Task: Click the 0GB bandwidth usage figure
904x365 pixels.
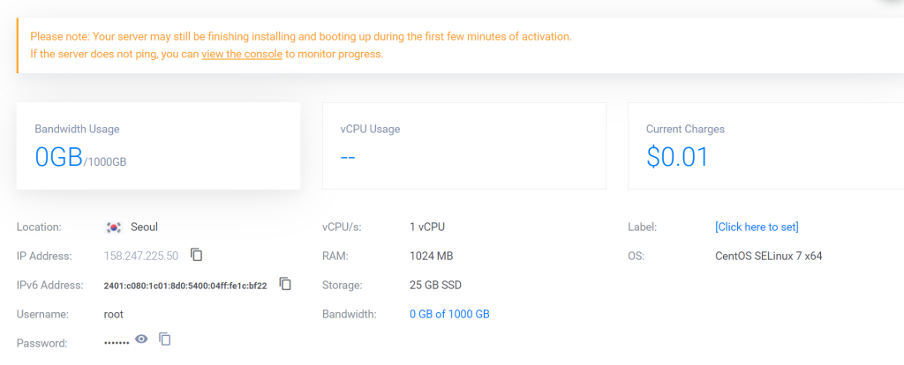Action: pyautogui.click(x=58, y=157)
